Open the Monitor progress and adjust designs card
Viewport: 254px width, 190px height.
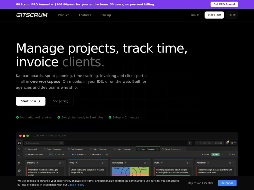[173, 171]
